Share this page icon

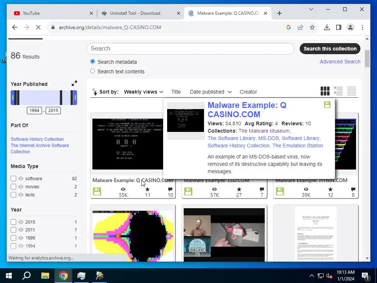tap(300, 27)
